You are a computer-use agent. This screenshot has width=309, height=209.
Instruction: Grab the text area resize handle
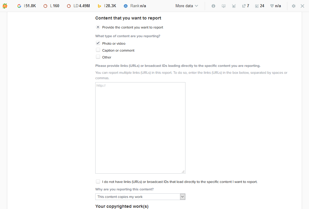tap(183, 172)
